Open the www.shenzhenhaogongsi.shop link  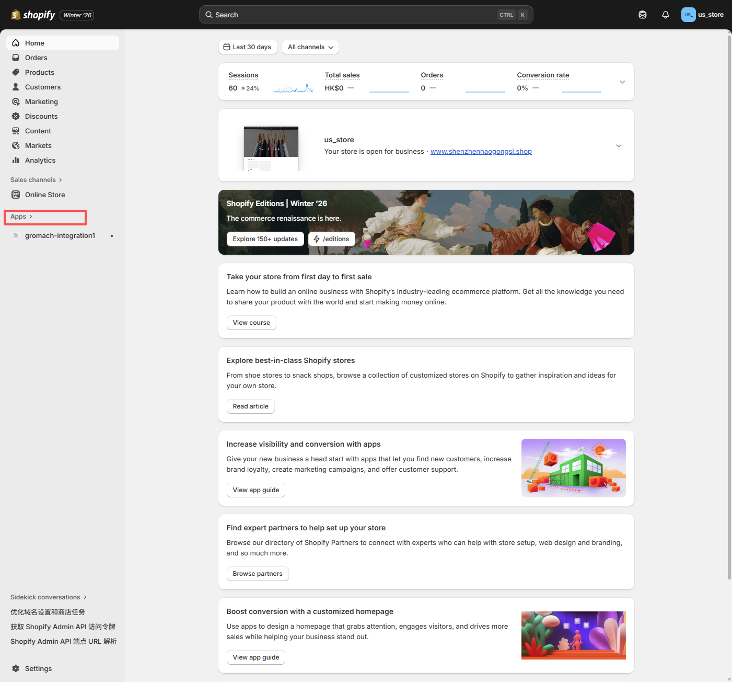[481, 152]
